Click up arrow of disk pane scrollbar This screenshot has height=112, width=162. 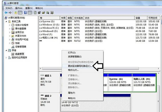[159, 73]
